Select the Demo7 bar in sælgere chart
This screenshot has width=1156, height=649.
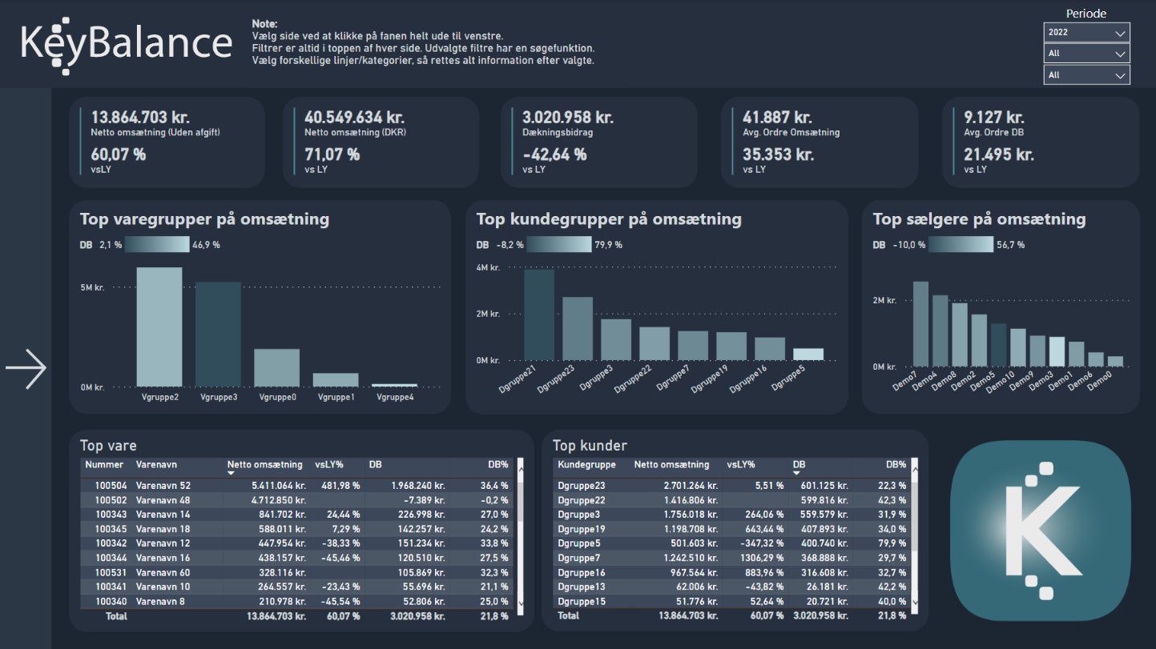(920, 324)
